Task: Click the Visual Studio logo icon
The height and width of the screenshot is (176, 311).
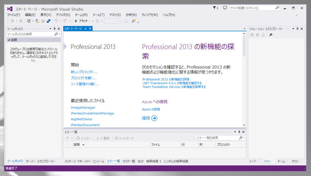Action: (x=10, y=9)
